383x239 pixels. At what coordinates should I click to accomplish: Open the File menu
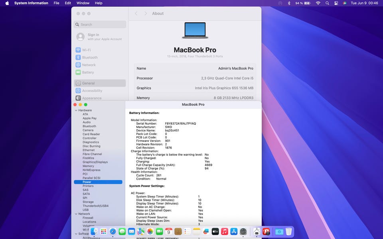pos(56,3)
